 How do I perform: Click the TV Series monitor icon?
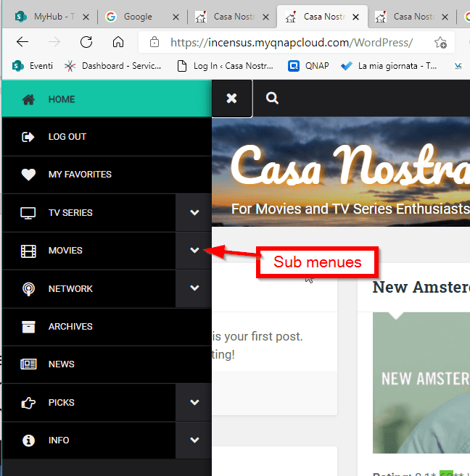[28, 213]
